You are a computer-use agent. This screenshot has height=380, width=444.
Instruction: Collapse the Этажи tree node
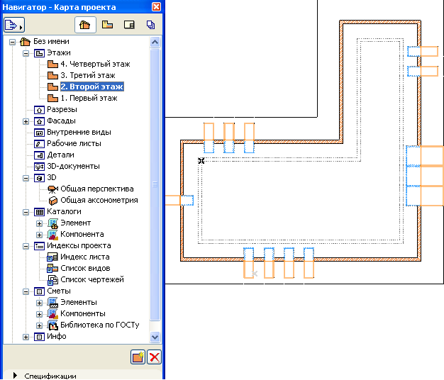[26, 52]
